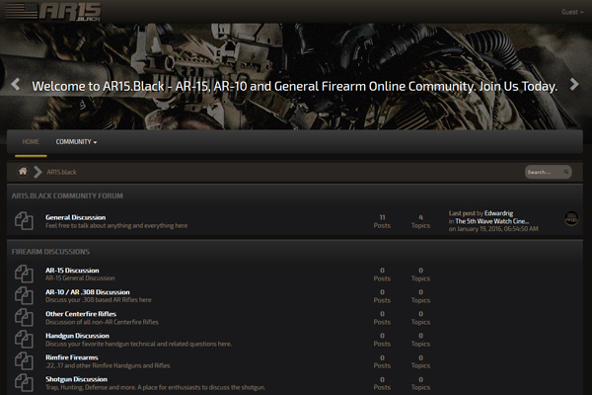Click the Other Centerfire Rifles forum icon
The width and height of the screenshot is (592, 395).
24,318
